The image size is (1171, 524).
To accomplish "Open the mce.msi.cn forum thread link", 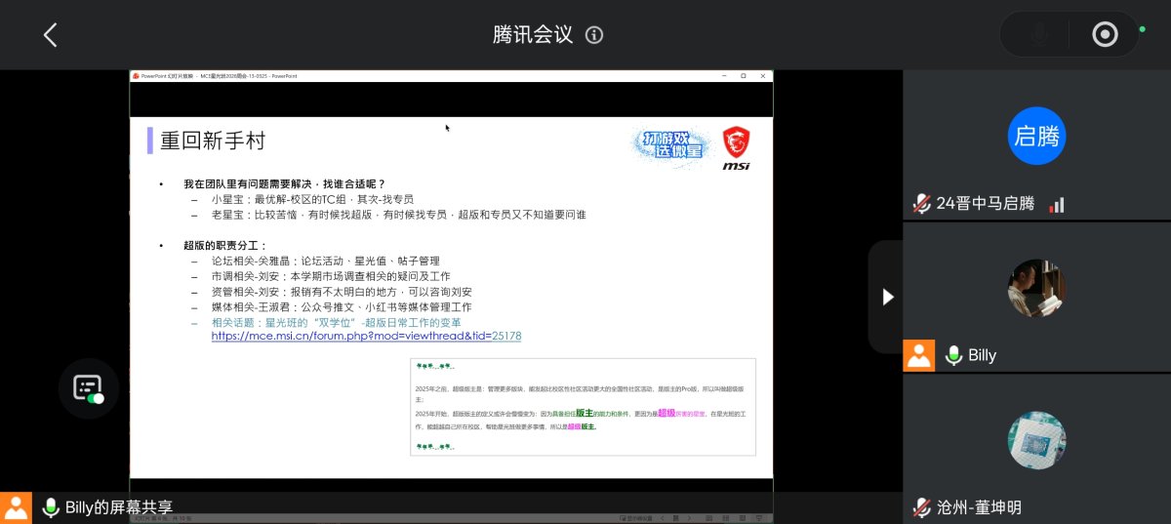I will (366, 336).
